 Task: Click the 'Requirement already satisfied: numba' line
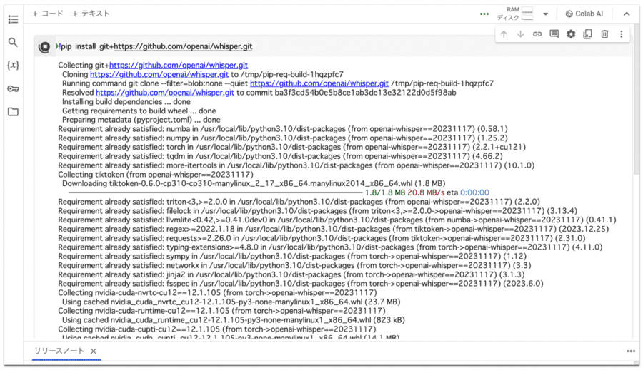coord(282,129)
